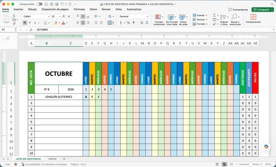The height and width of the screenshot is (167, 276).
Task: Add a new sheet with the plus button
Action: [x=64, y=159]
